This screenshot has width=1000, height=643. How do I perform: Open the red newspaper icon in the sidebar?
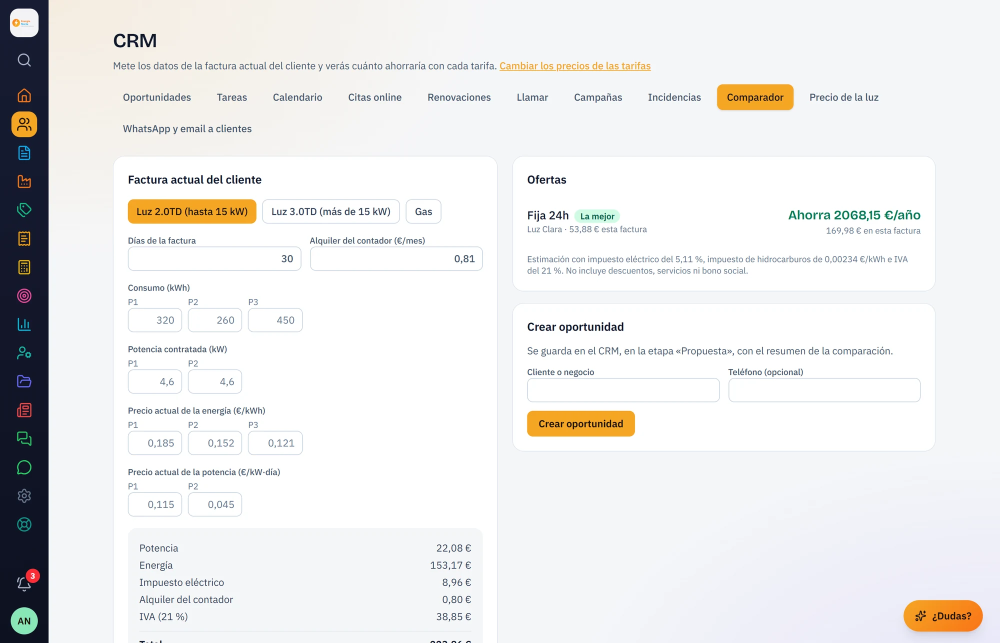coord(24,410)
